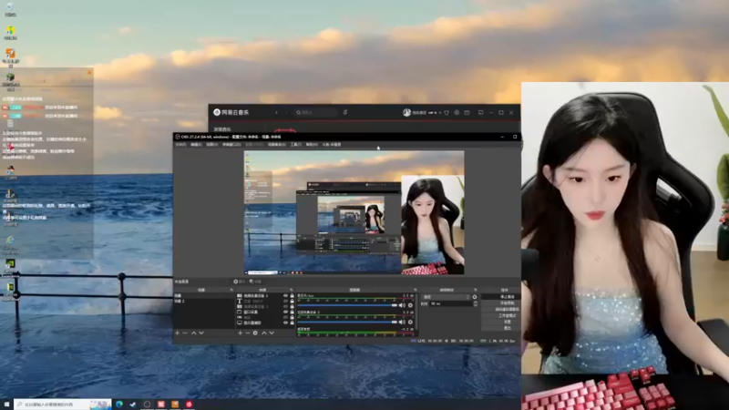The image size is (729, 410).
Task: Pop out the Sources dock panel
Action: 291,290
